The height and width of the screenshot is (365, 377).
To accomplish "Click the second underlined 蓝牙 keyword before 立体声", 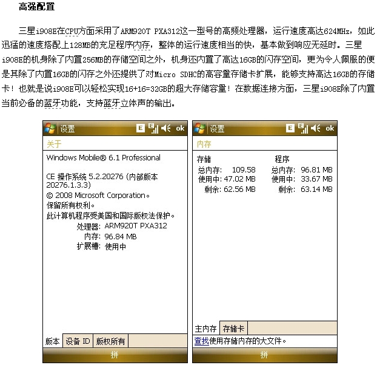I will coord(112,103).
